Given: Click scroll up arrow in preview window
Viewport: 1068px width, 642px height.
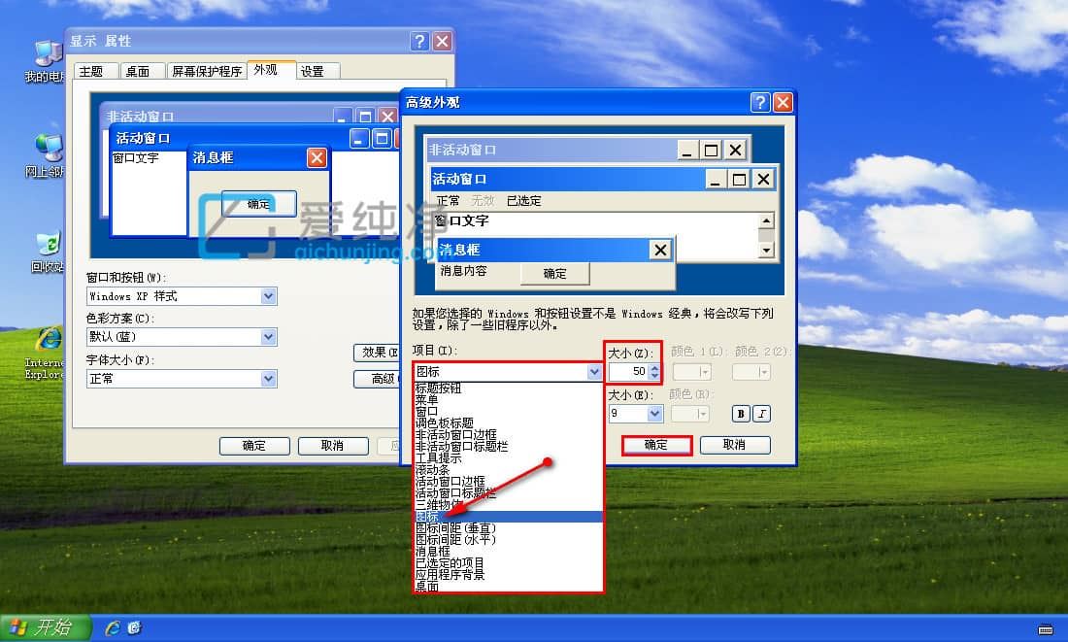Looking at the screenshot, I should tap(766, 220).
